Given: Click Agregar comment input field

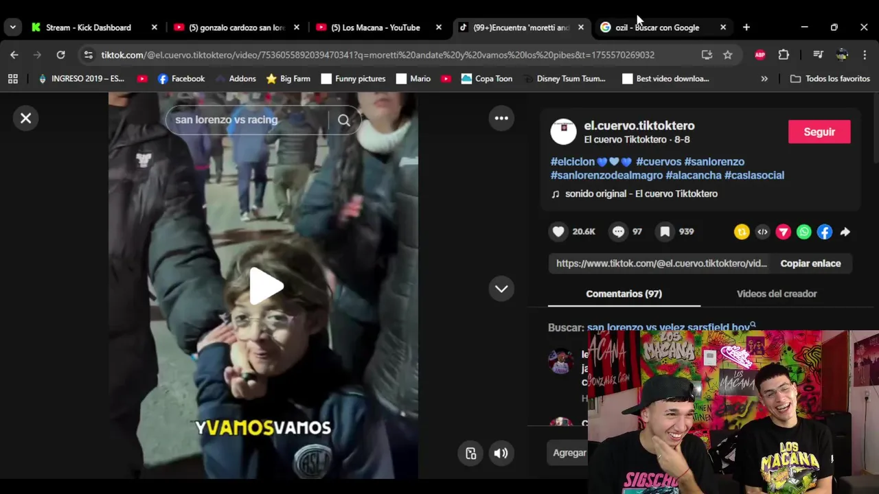Looking at the screenshot, I should (569, 453).
